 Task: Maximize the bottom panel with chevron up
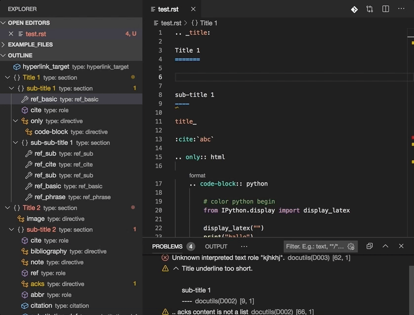point(385,246)
